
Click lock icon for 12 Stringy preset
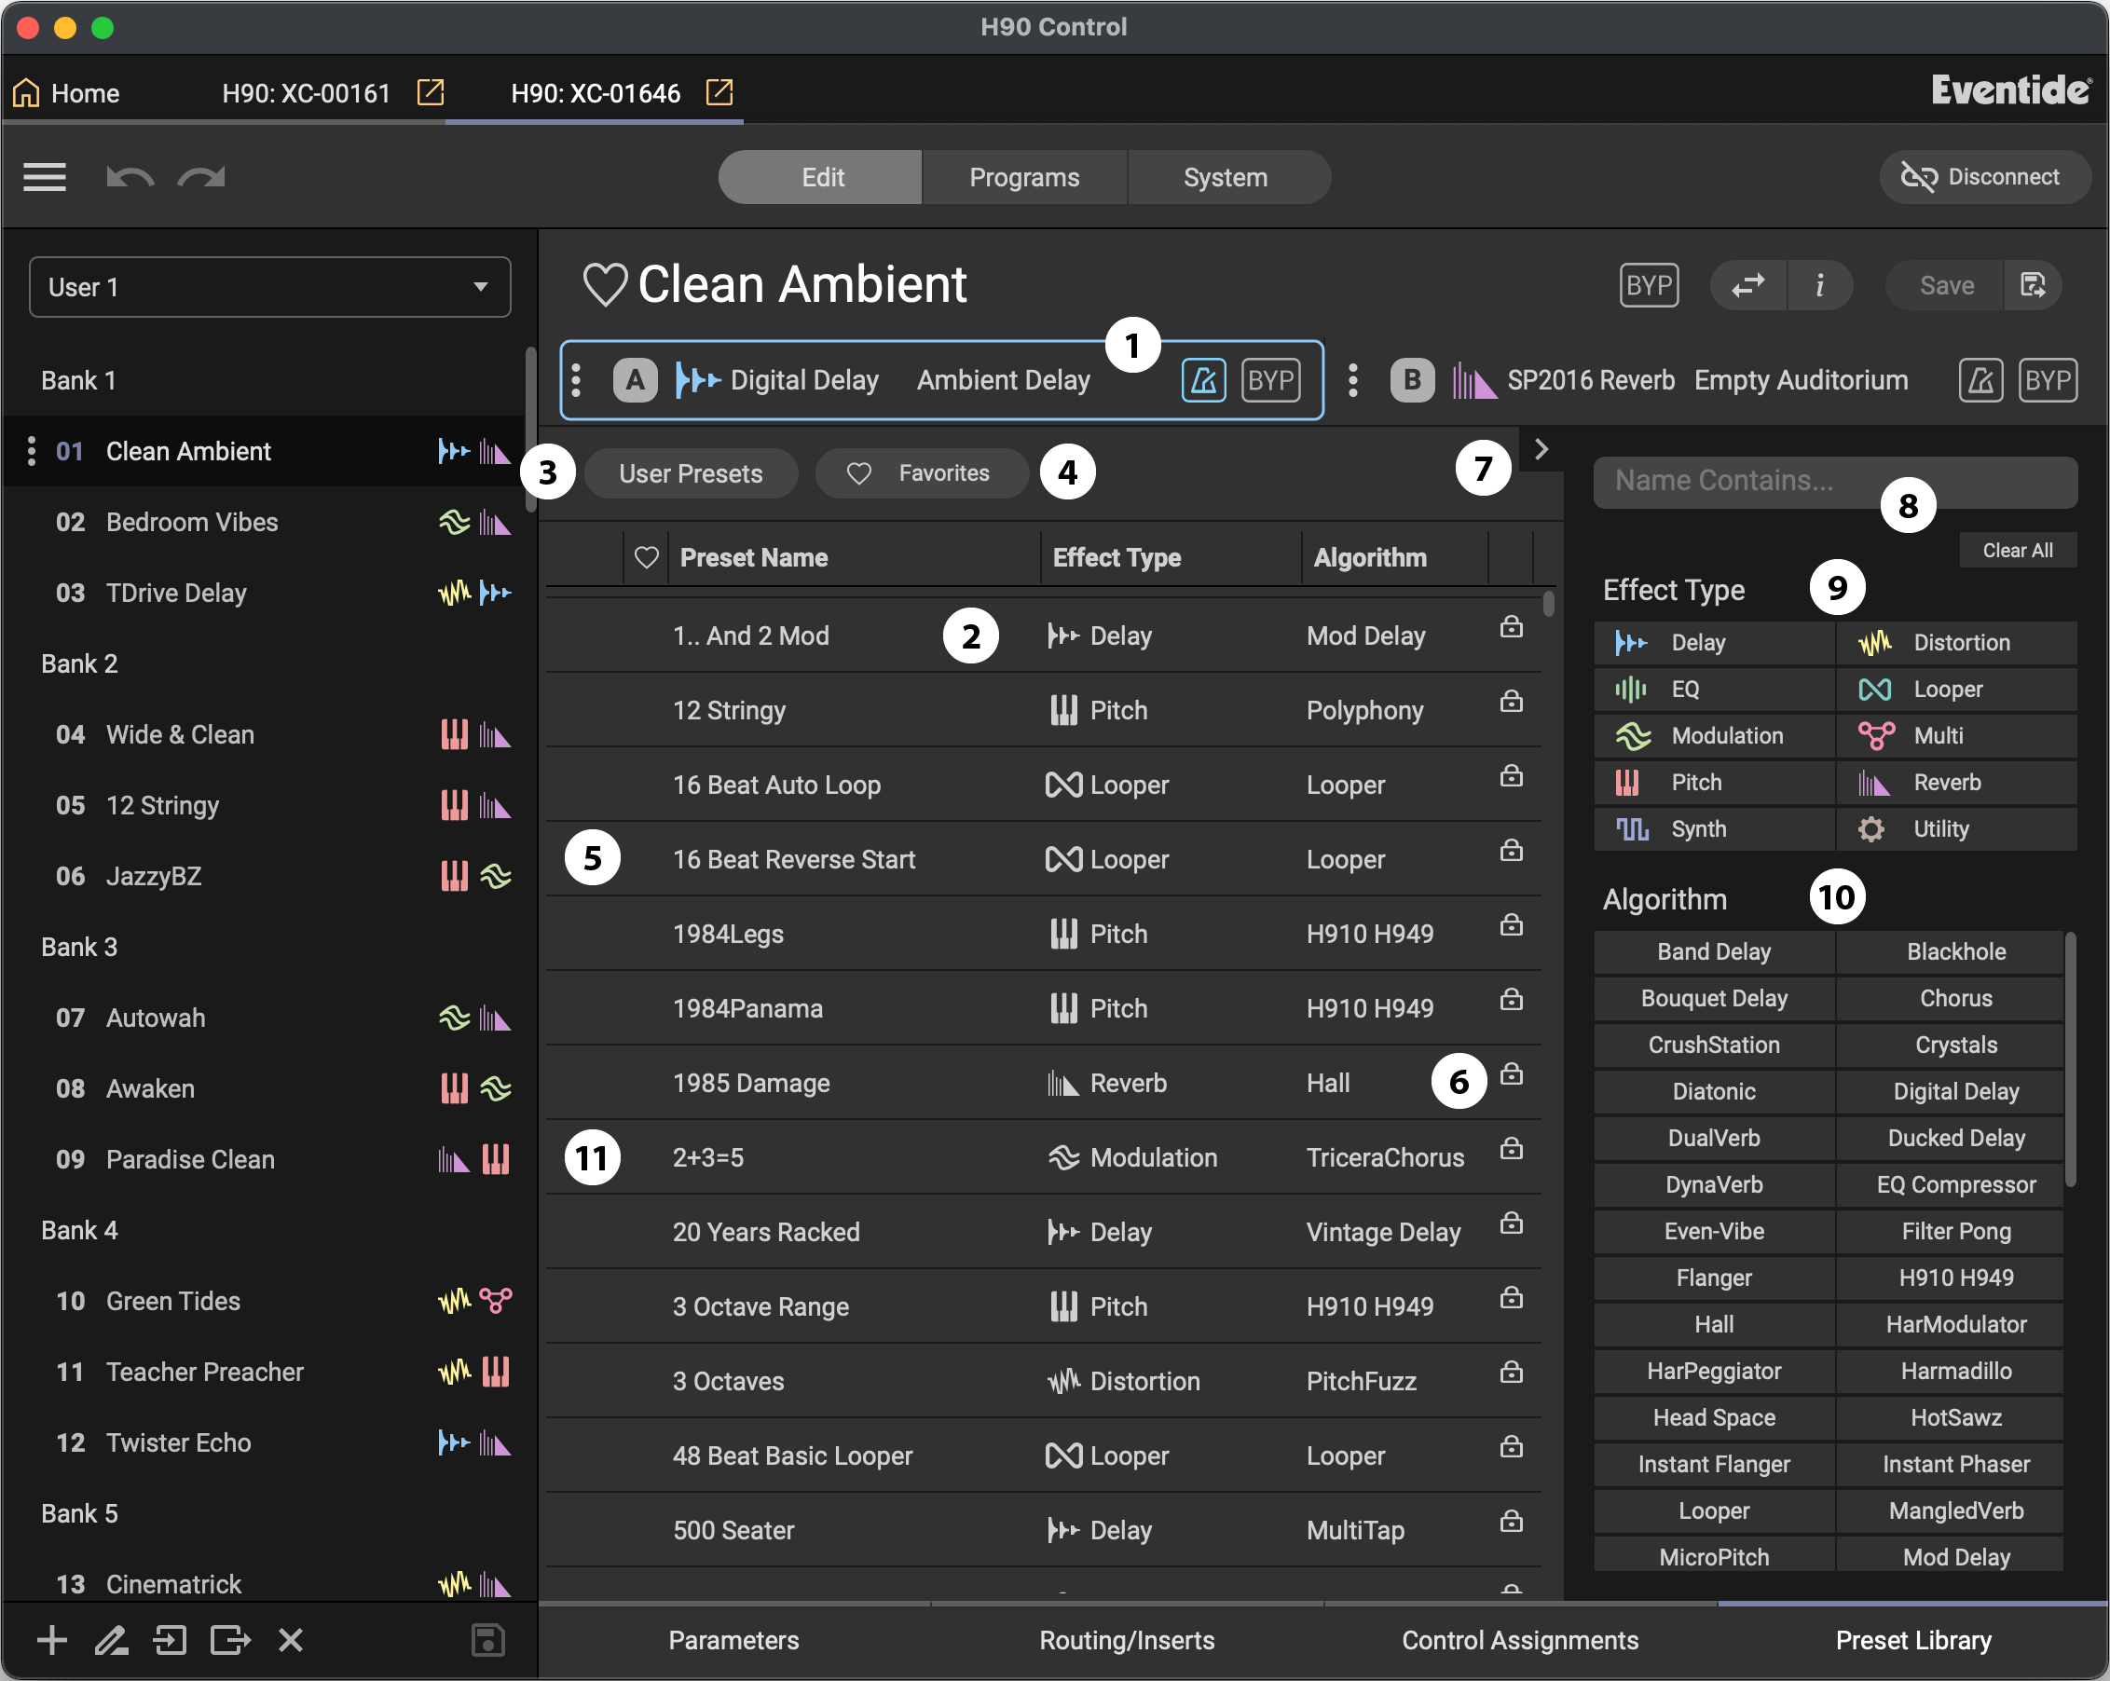coord(1511,702)
